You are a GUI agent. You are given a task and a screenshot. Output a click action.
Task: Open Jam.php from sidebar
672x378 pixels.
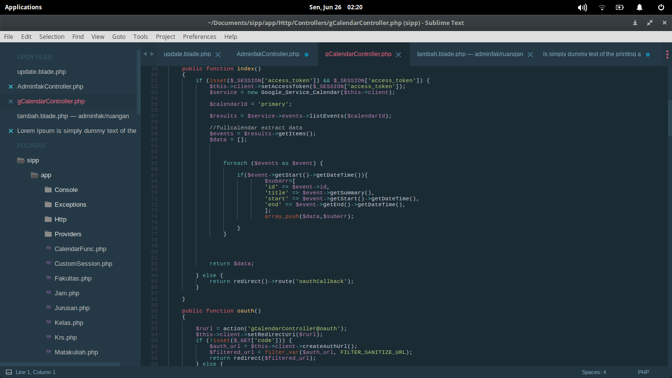[67, 293]
